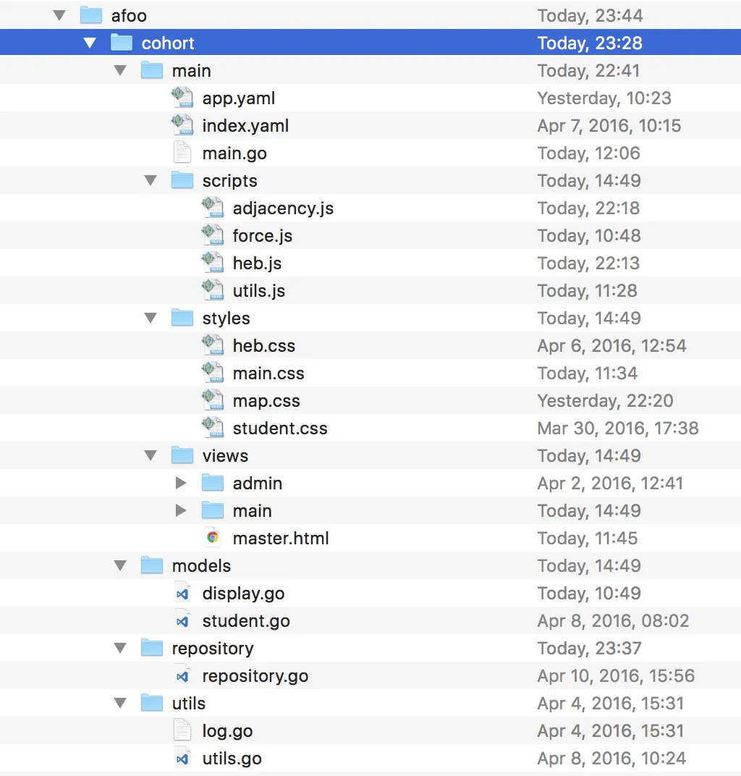Click the models folder icon
Screen dimensions: 741x776
tap(152, 565)
